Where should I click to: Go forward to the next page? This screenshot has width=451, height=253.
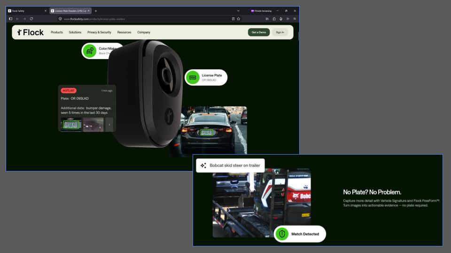coord(24,19)
